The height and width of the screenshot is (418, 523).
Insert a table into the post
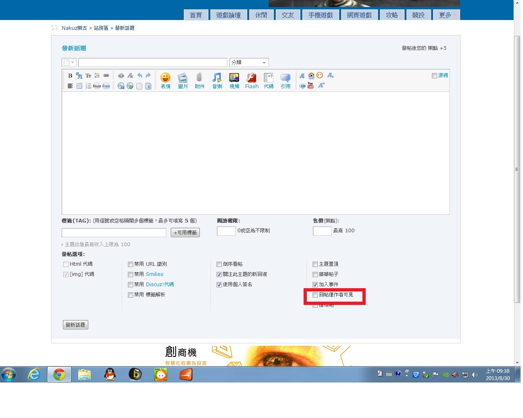pyautogui.click(x=79, y=86)
